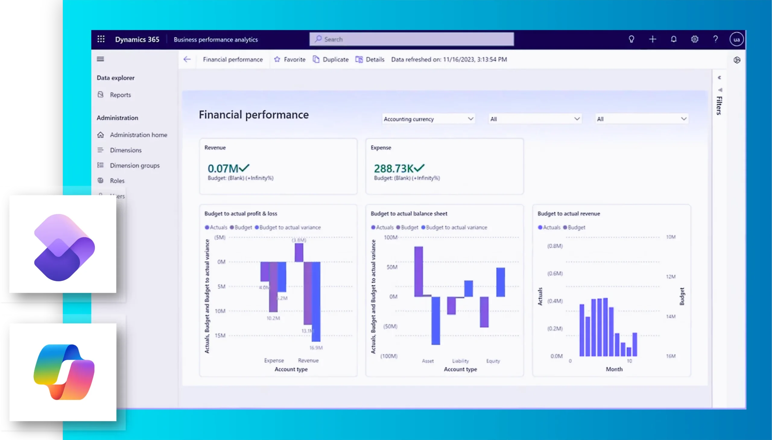Click the plus quick create icon

653,39
